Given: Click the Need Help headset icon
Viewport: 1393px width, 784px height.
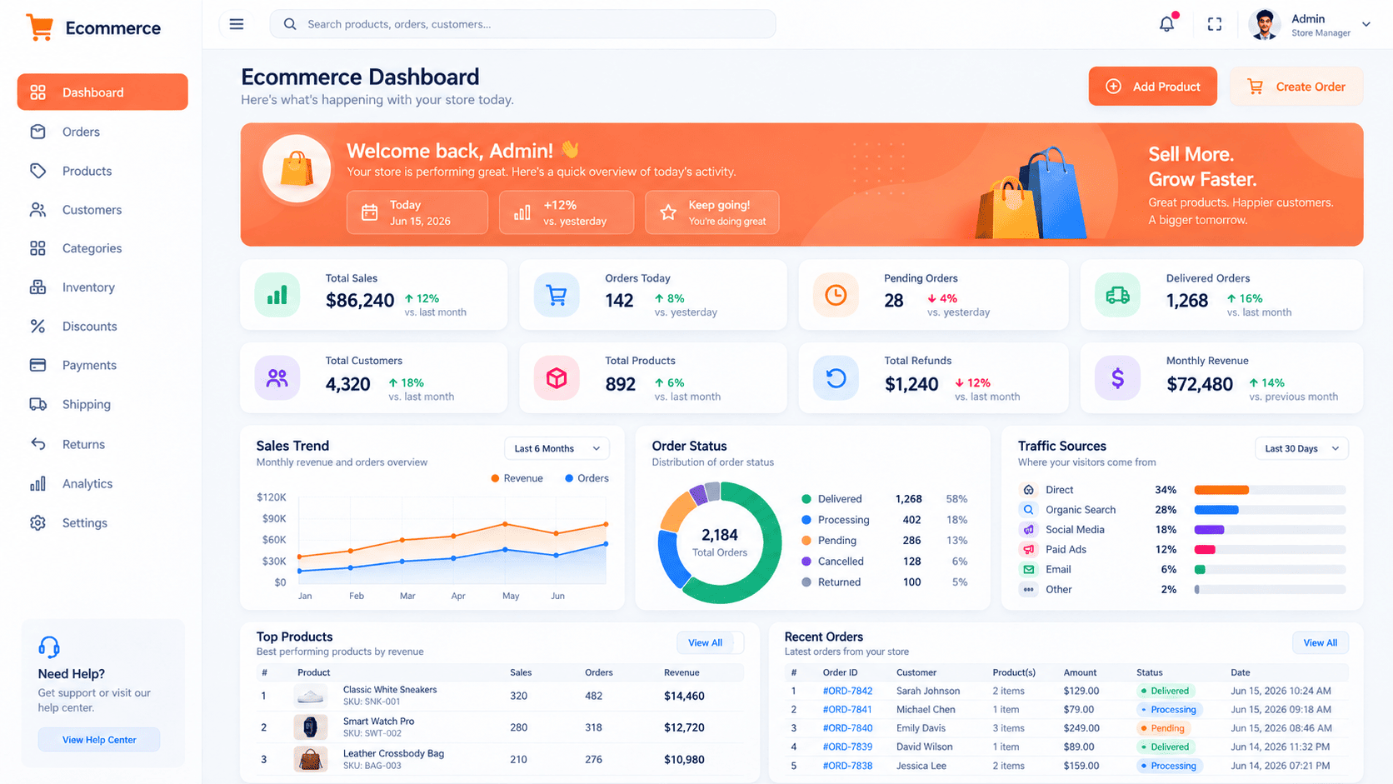Looking at the screenshot, I should click(x=49, y=647).
